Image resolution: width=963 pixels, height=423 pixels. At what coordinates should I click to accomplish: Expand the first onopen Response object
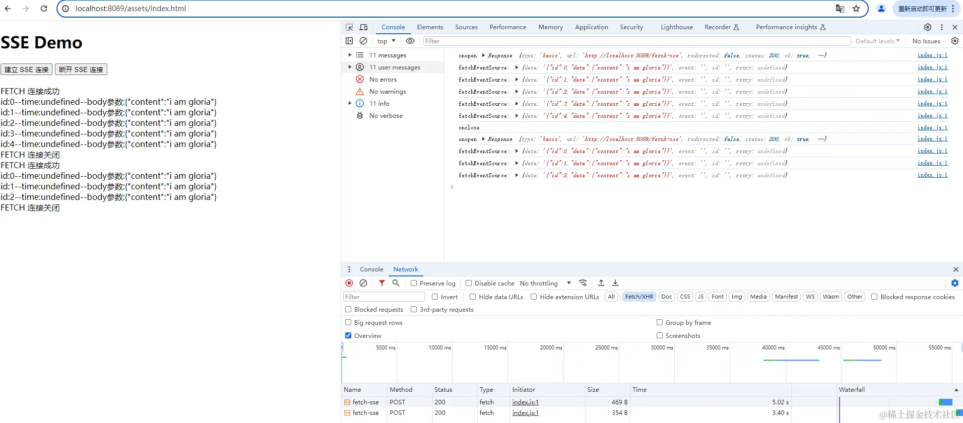484,55
